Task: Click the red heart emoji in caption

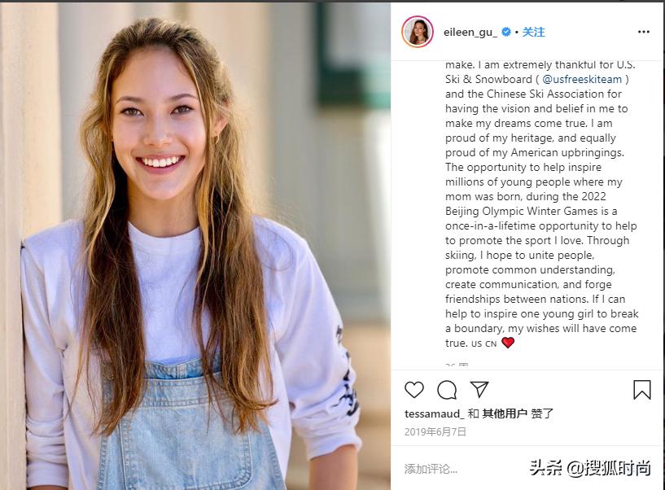Action: point(508,343)
